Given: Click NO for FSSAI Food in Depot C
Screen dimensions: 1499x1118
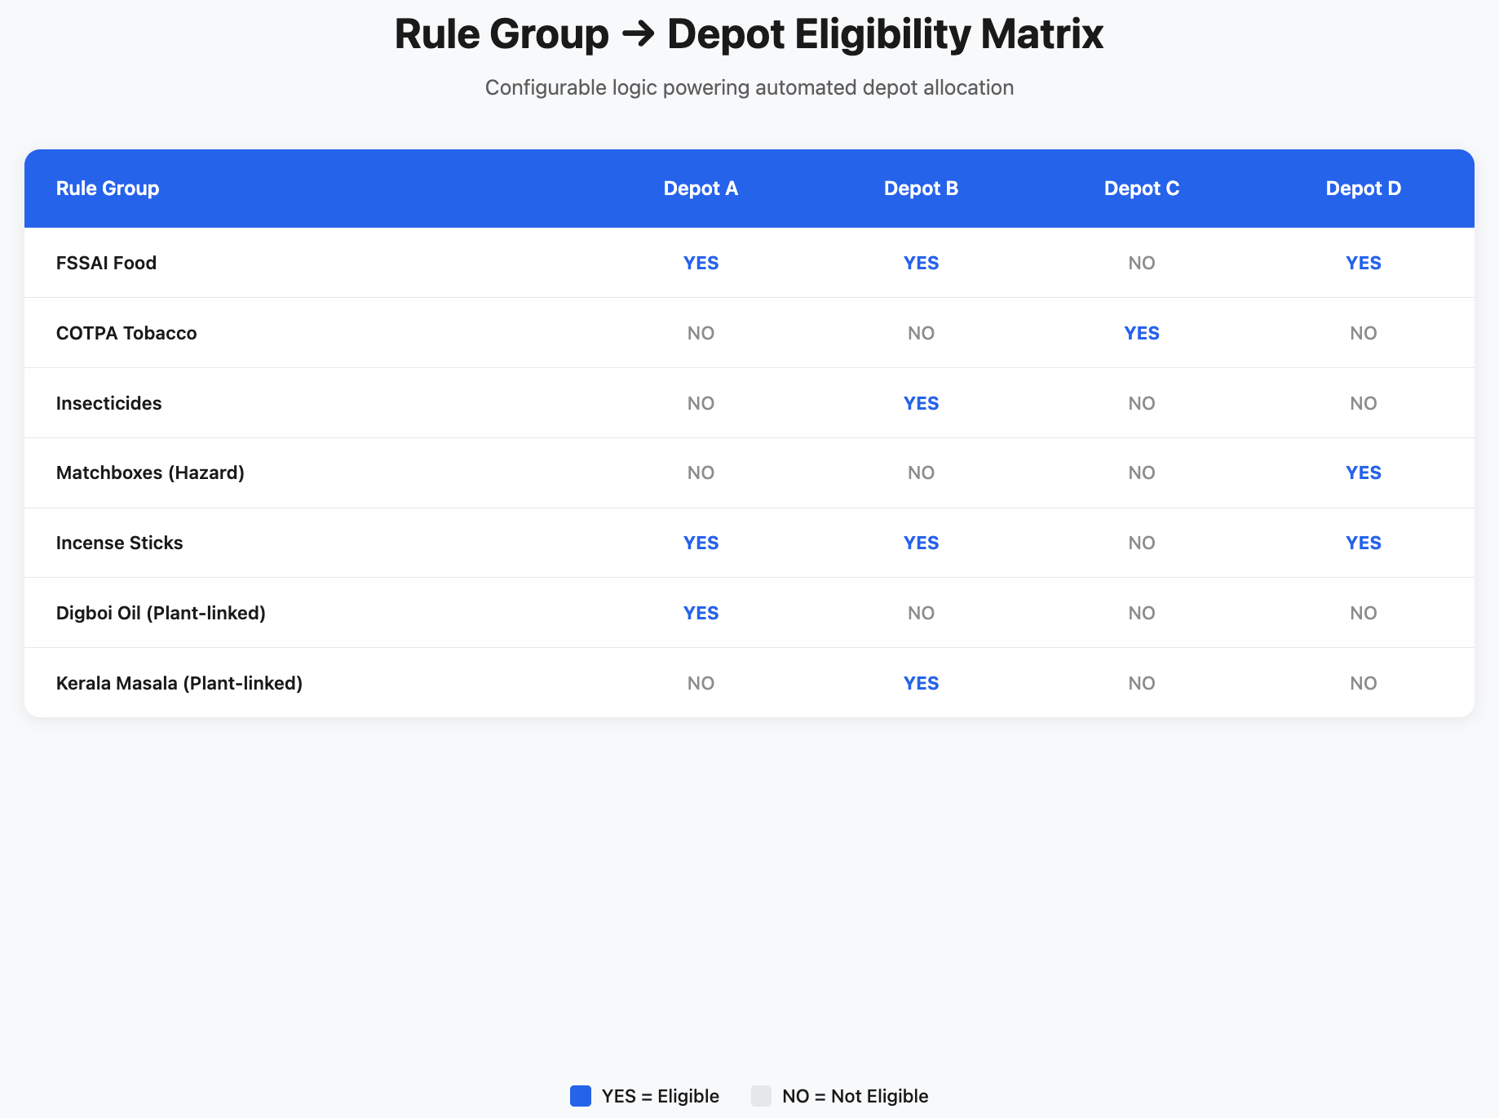Looking at the screenshot, I should click(x=1141, y=263).
